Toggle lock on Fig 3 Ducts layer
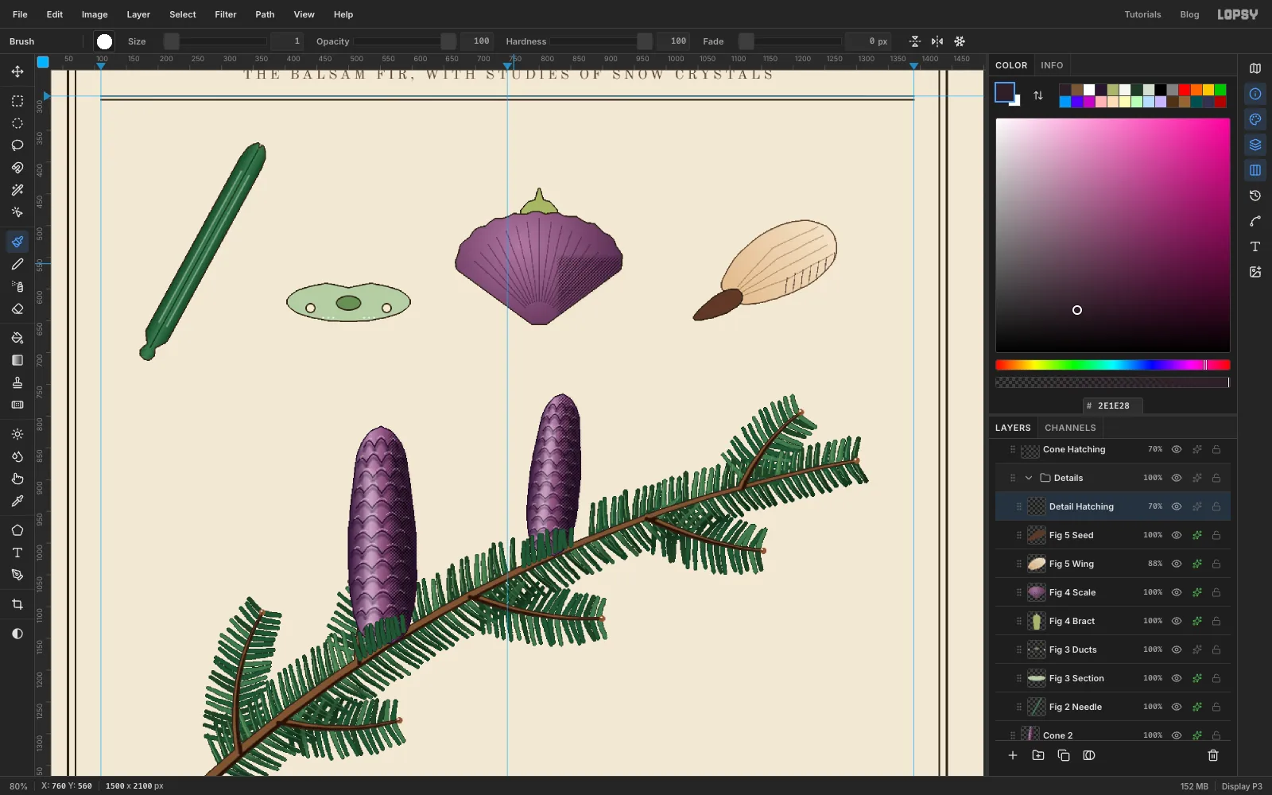The width and height of the screenshot is (1272, 795). tap(1216, 650)
